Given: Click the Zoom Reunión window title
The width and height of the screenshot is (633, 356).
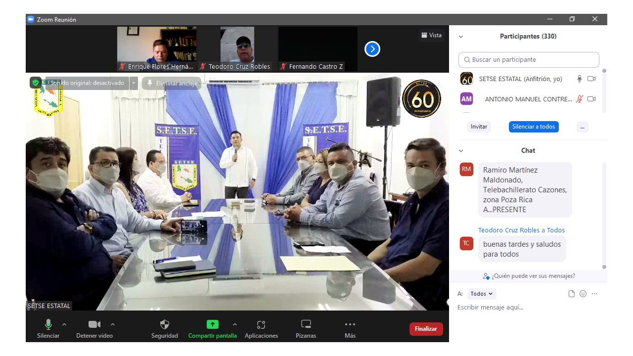Looking at the screenshot, I should tap(57, 20).
